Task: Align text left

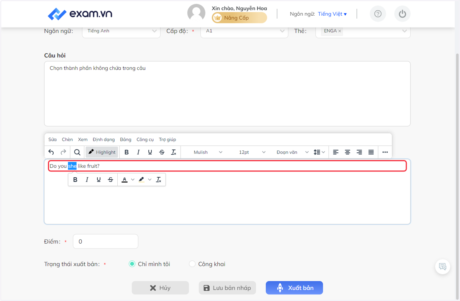Action: (x=336, y=152)
